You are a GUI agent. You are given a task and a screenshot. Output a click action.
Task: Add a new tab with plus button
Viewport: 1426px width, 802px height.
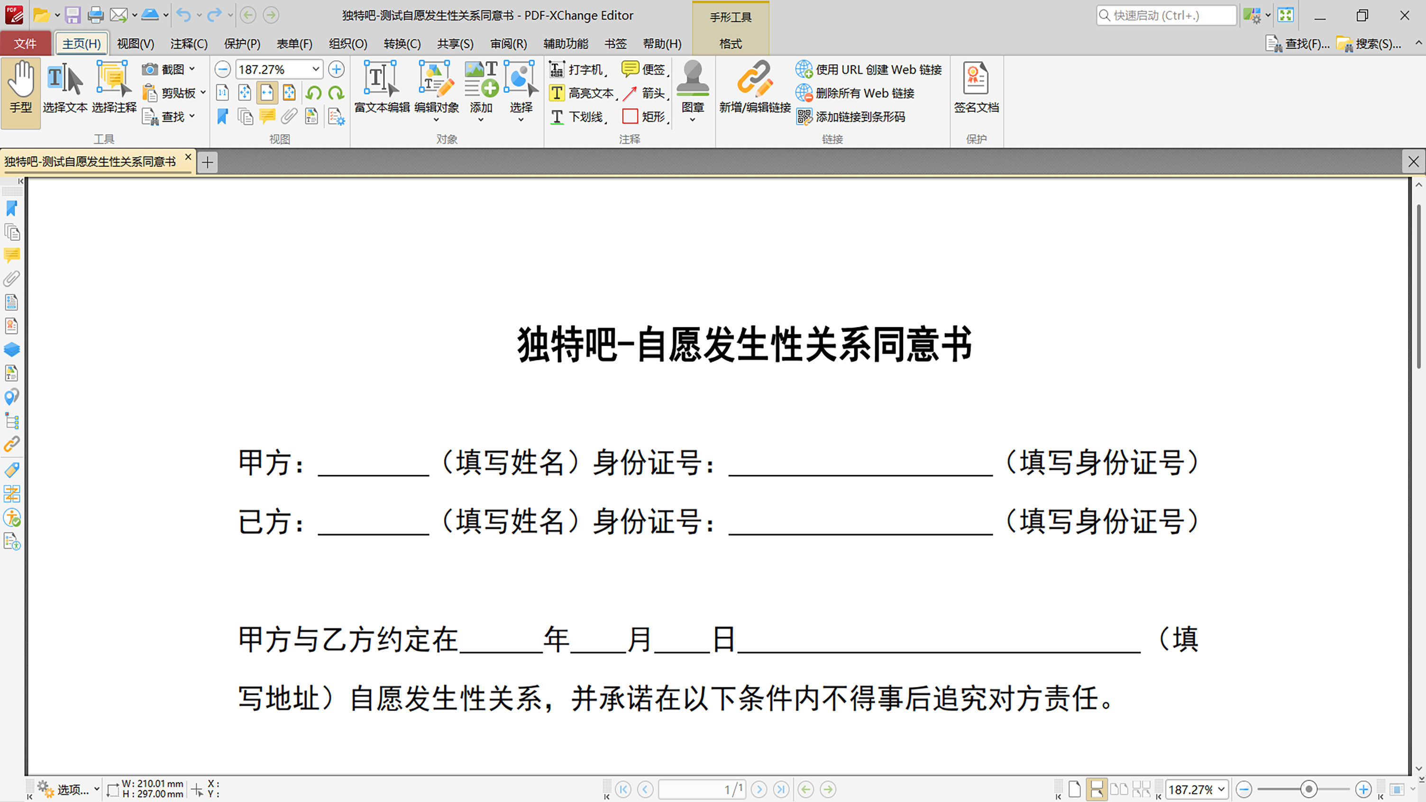click(208, 162)
